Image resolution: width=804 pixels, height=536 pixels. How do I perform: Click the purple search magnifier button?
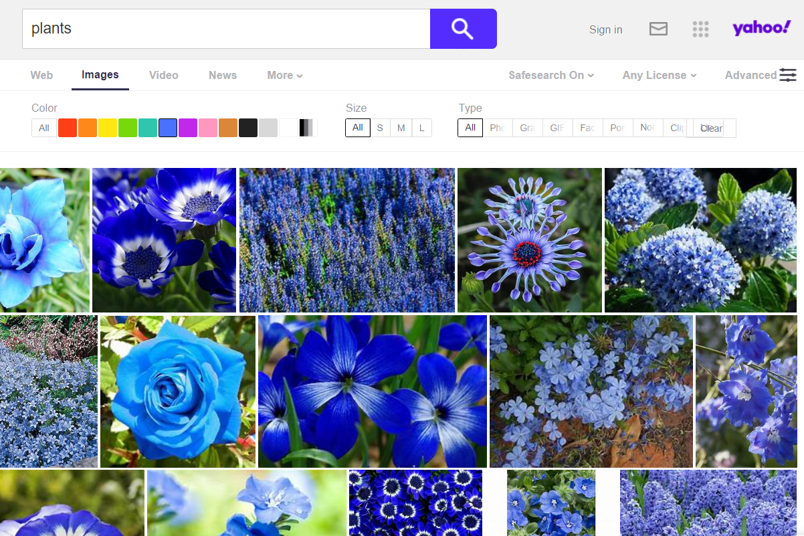[x=463, y=29]
